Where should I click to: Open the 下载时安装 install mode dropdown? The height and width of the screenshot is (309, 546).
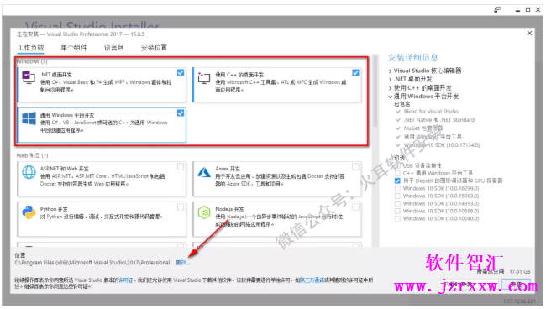click(470, 285)
